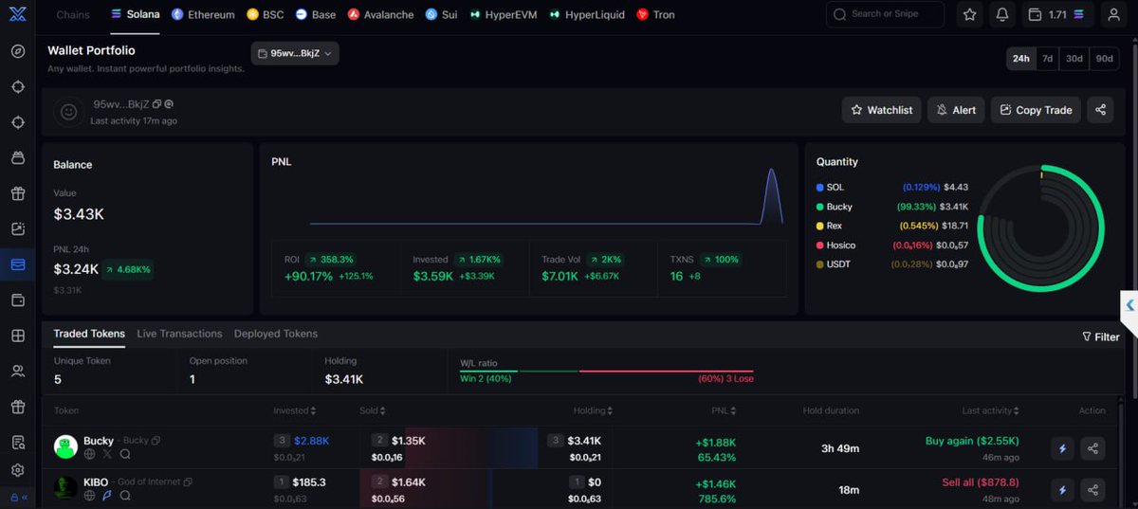Sort table by Sold column
1138x509 pixels.
[x=372, y=410]
